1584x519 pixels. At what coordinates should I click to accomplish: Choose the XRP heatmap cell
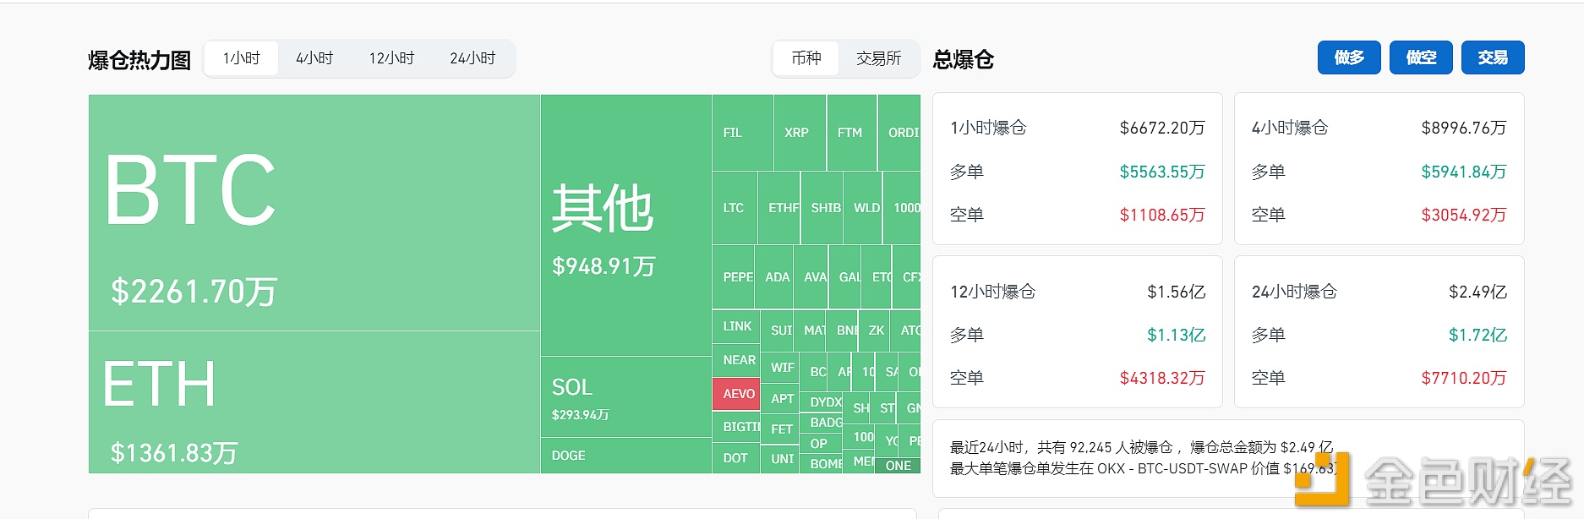pos(799,133)
